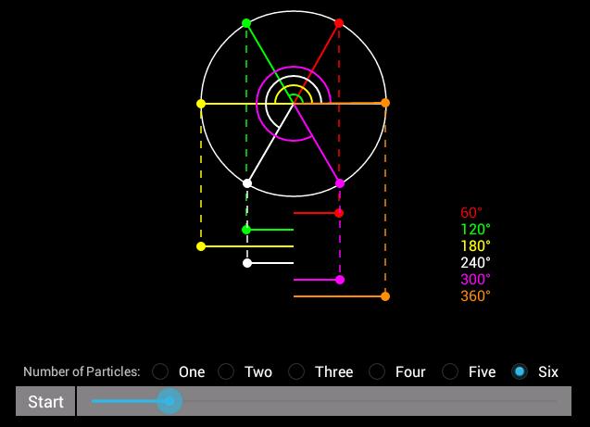Click the orange dot on bottom projection line
The height and width of the screenshot is (427, 590).
point(385,296)
